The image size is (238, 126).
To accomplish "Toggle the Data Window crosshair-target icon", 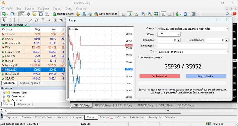I will [x=28, y=14].
